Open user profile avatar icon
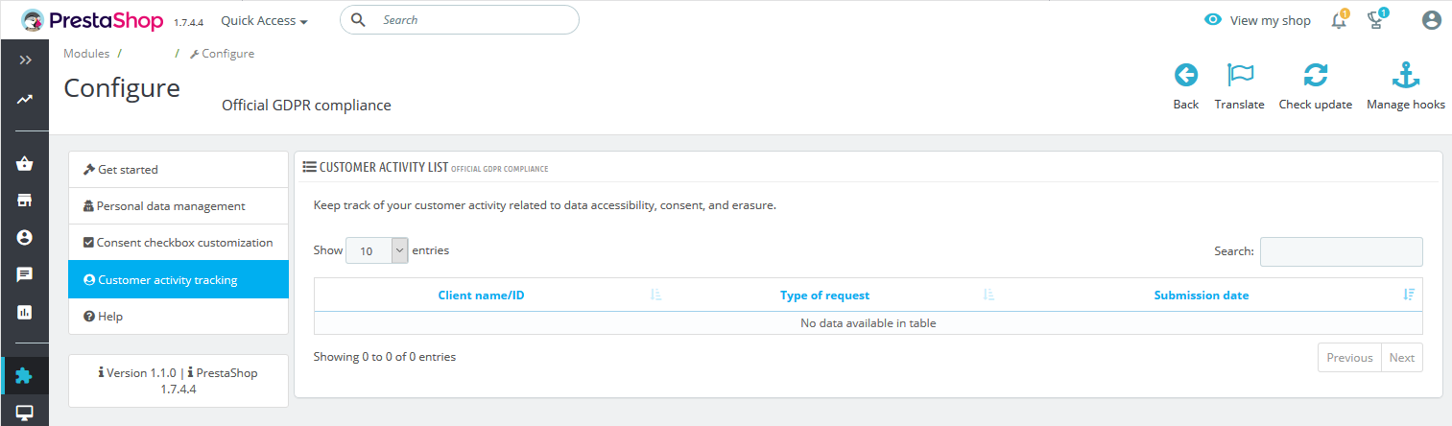This screenshot has height=426, width=1452. click(1432, 20)
